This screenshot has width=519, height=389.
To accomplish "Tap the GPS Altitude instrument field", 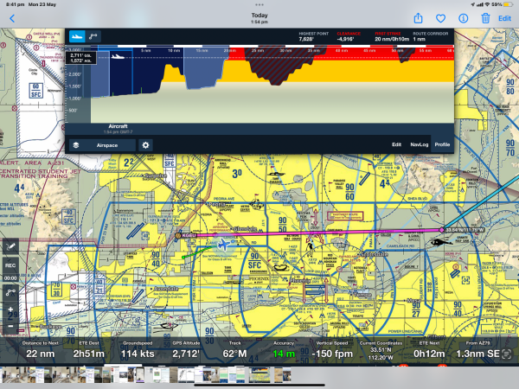I will [x=183, y=349].
